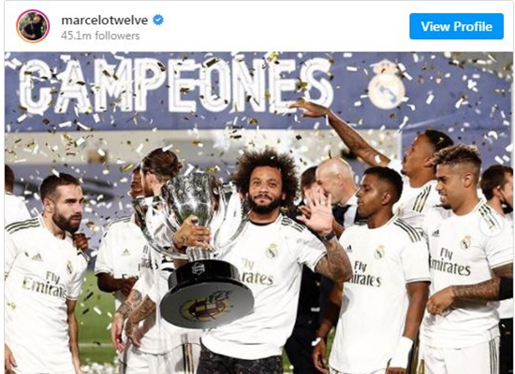Click the Real Madrid crest on the banner
The height and width of the screenshot is (374, 515).
click(386, 85)
